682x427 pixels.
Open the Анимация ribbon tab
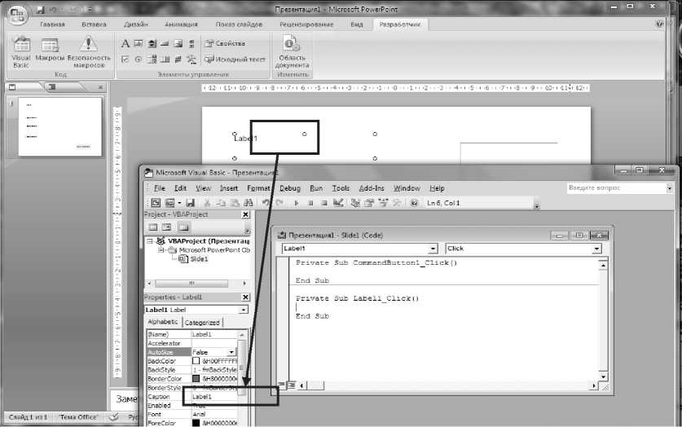point(182,24)
